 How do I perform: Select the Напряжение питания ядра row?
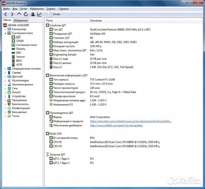(78, 100)
